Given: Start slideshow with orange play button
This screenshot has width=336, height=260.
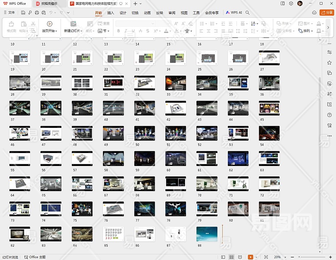Looking at the screenshot, I should 251,257.
